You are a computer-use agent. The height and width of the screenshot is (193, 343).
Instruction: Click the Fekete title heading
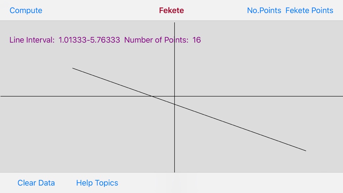click(x=171, y=11)
